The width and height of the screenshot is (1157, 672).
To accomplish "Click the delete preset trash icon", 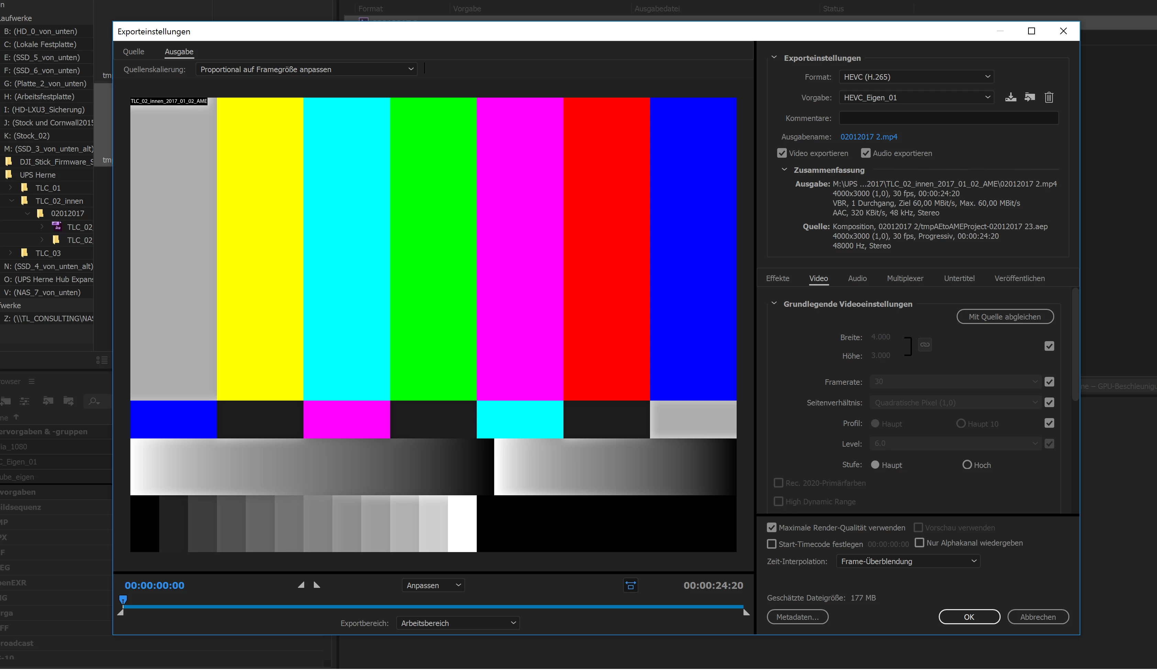I will pyautogui.click(x=1049, y=97).
